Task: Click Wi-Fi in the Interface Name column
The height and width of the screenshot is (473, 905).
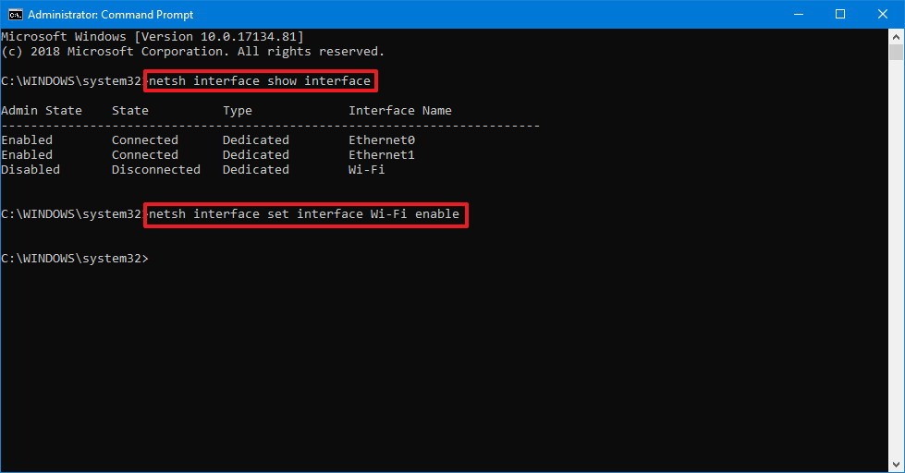Action: click(x=367, y=170)
